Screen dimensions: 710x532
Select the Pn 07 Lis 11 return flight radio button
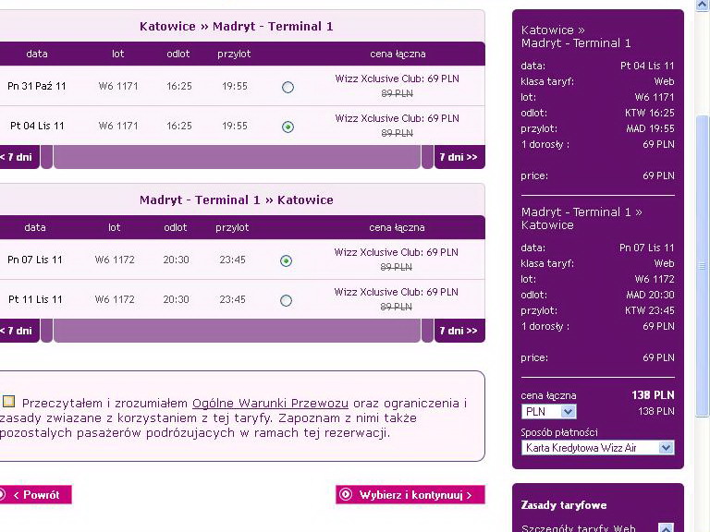(286, 260)
